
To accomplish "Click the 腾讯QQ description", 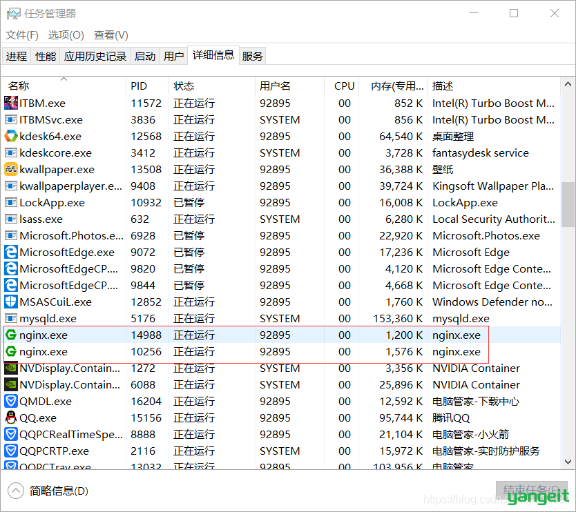I will 451,418.
